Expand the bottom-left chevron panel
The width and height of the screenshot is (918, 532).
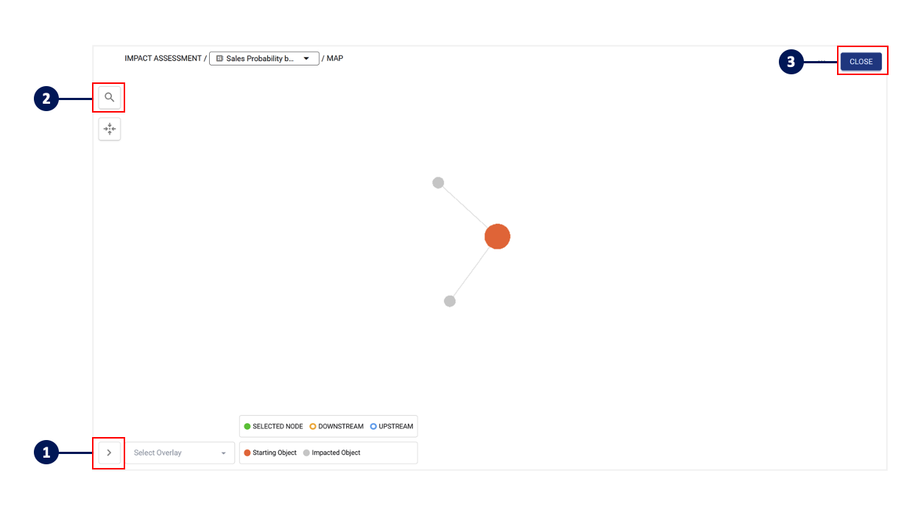[x=109, y=453]
